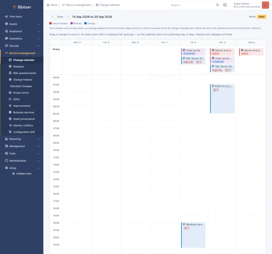
Task: Click the SOPs list icon
Action: [10, 99]
